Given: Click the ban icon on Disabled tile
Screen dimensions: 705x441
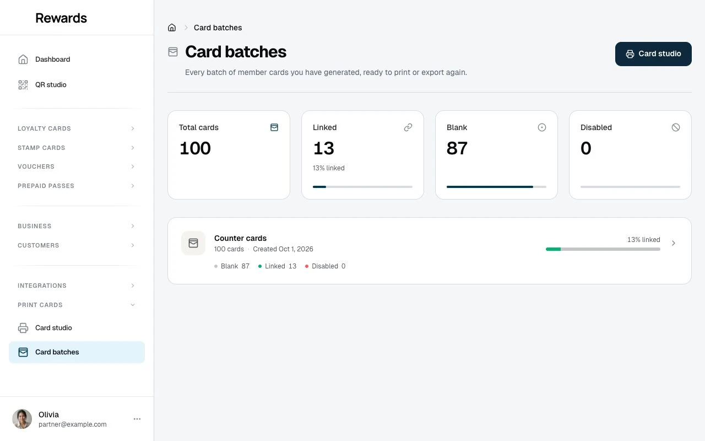Looking at the screenshot, I should coord(676,127).
